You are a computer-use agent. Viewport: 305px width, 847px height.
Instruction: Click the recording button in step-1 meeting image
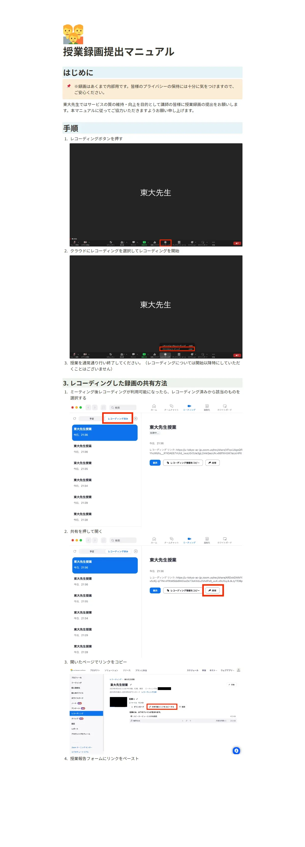[165, 243]
